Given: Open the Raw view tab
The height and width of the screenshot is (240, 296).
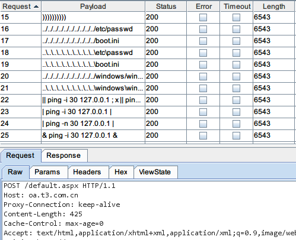Looking at the screenshot, I should (x=15, y=172).
